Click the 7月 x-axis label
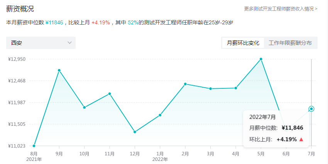The height and width of the screenshot is (164, 328). (x=311, y=154)
